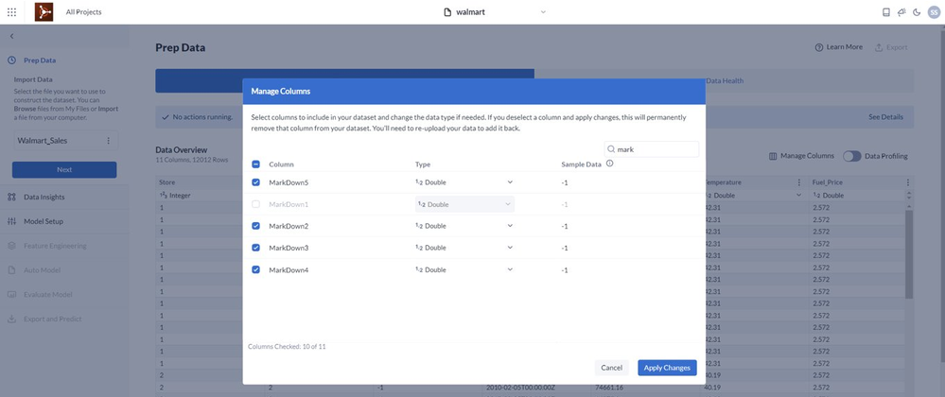Open the SS user avatar
The image size is (945, 397).
click(x=934, y=12)
